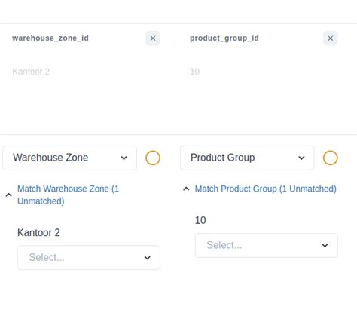357x328 pixels.
Task: Remove the product_group_id column with X
Action: pyautogui.click(x=330, y=38)
